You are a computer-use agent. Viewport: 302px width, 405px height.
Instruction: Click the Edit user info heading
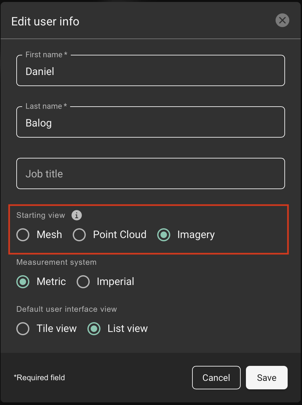click(x=45, y=22)
